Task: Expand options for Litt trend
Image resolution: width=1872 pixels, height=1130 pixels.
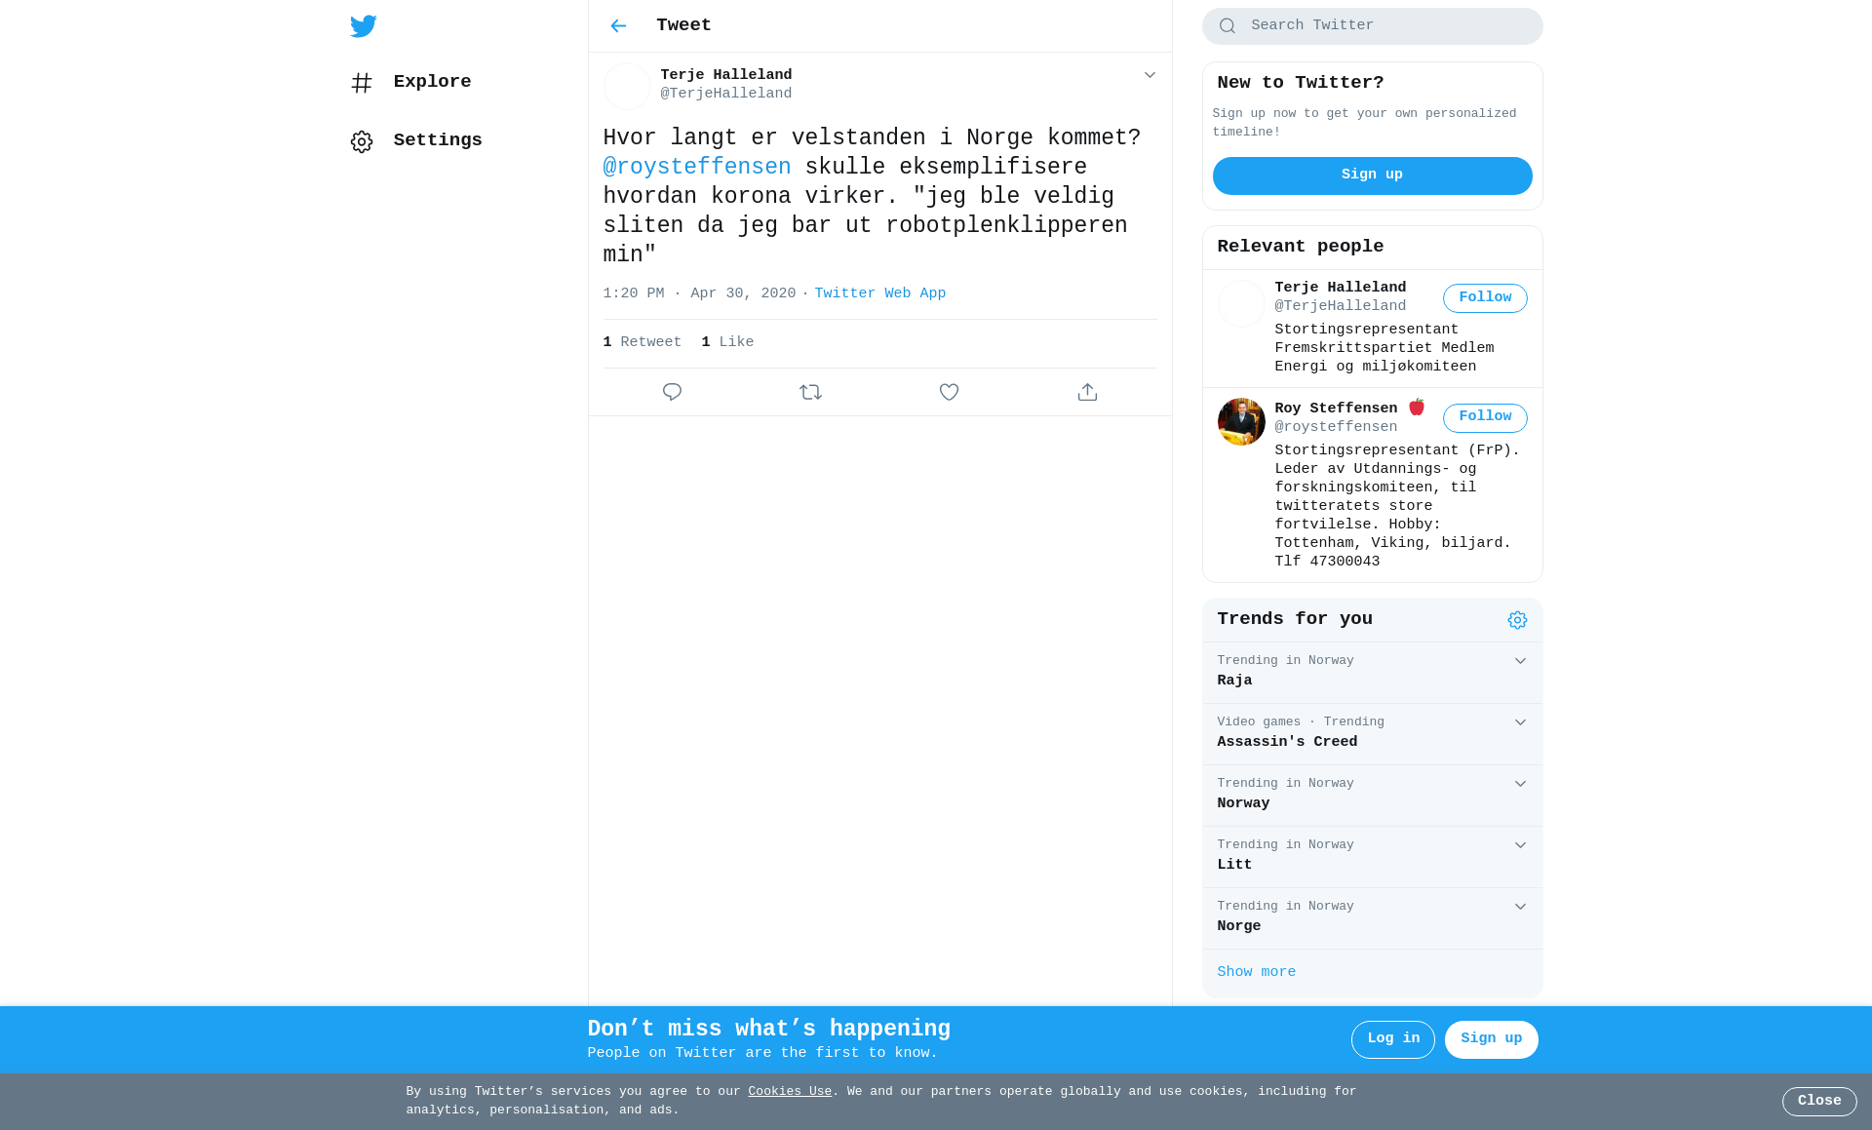Action: (x=1520, y=845)
